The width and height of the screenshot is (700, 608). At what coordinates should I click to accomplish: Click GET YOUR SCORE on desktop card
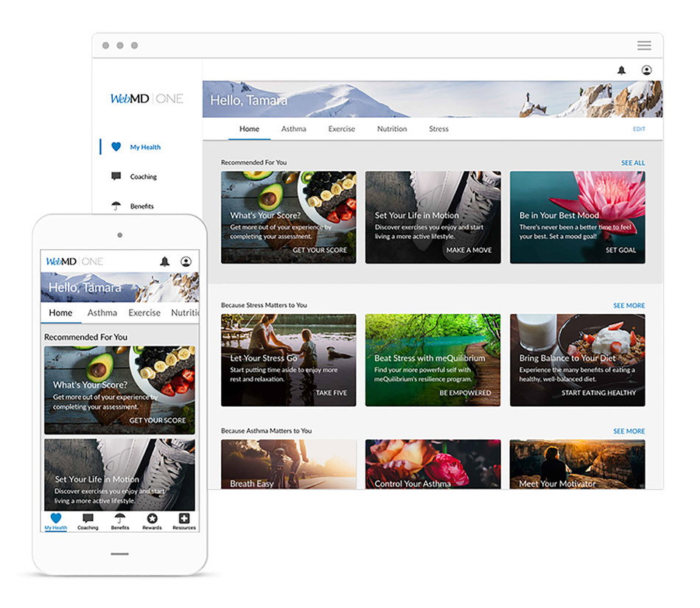point(320,251)
